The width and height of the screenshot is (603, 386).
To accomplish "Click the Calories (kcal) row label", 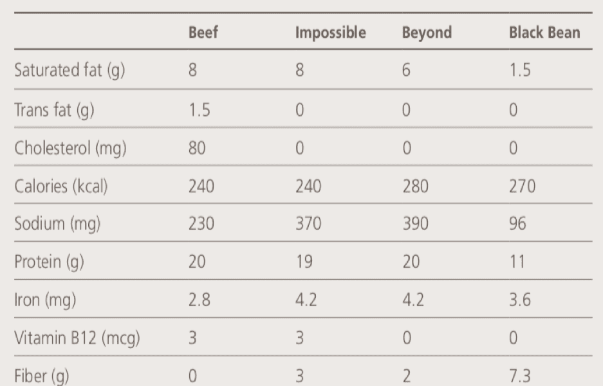I will [x=60, y=187].
